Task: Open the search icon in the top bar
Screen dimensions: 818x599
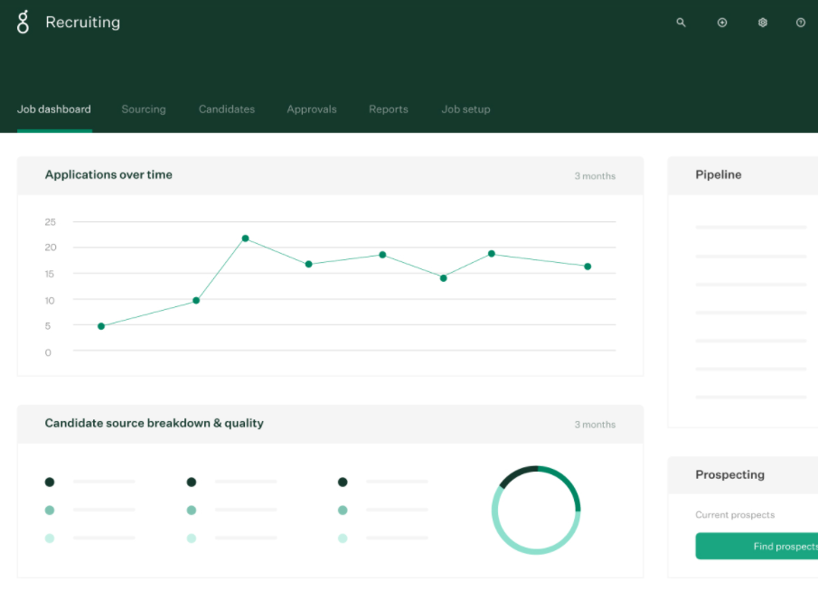Action: click(681, 22)
